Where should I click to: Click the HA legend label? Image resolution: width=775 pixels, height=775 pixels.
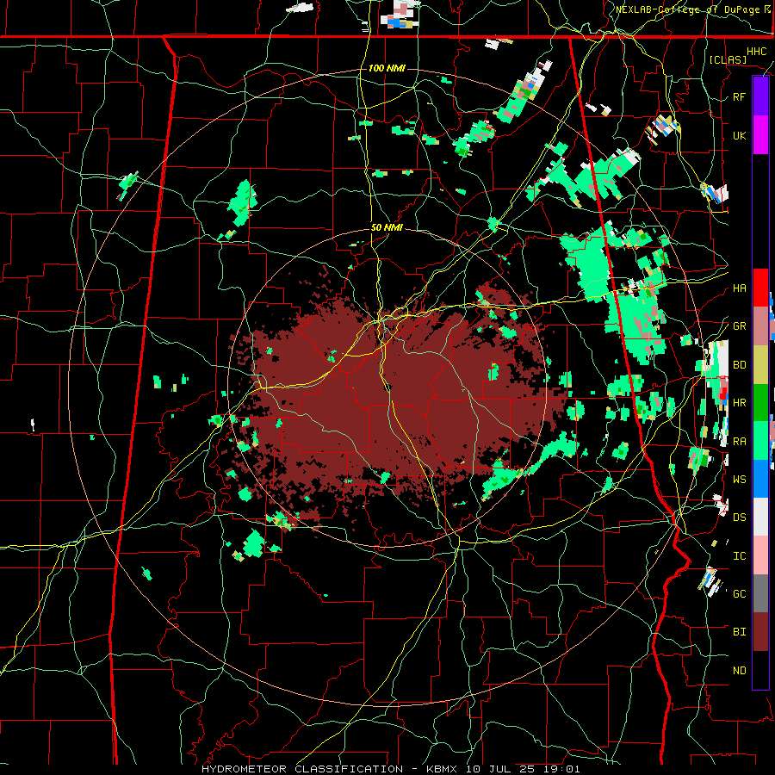[x=739, y=288]
